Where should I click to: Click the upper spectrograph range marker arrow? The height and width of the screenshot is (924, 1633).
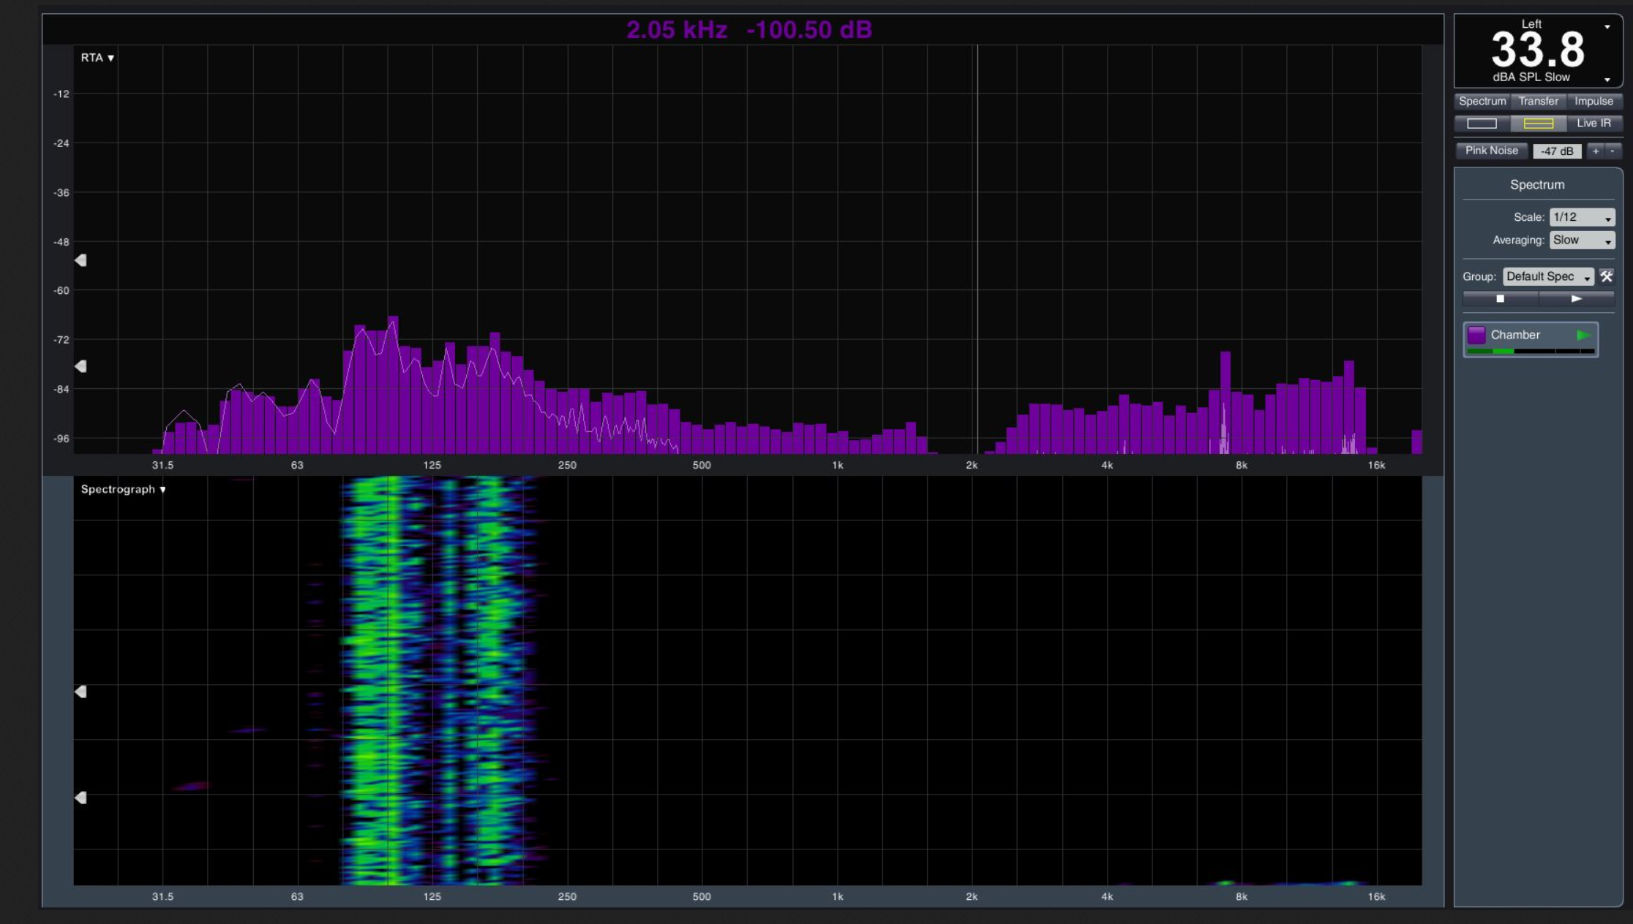[x=80, y=692]
